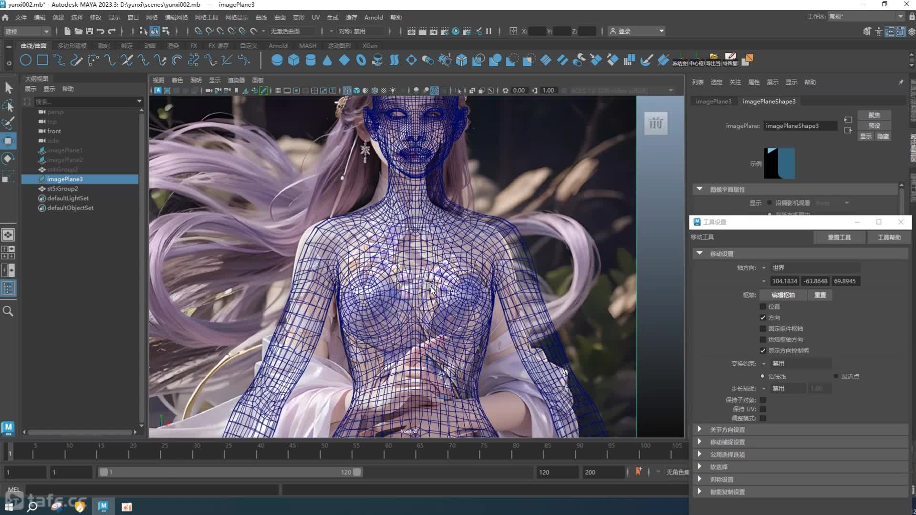
Task: Check the 保持 UV checkbox
Action: click(763, 409)
